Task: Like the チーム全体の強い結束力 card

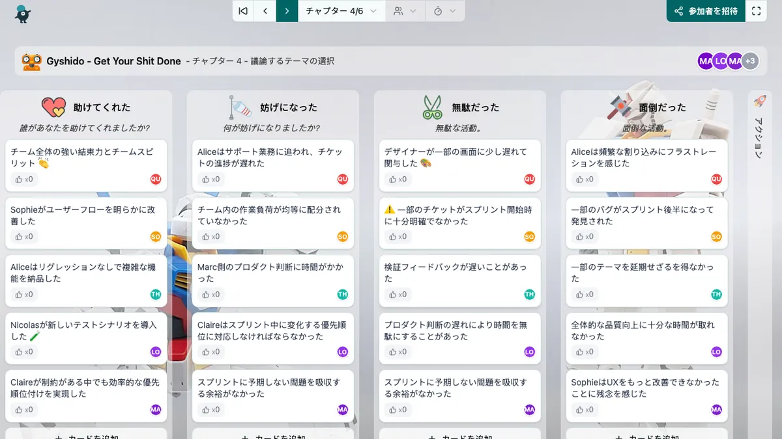Action: (23, 179)
